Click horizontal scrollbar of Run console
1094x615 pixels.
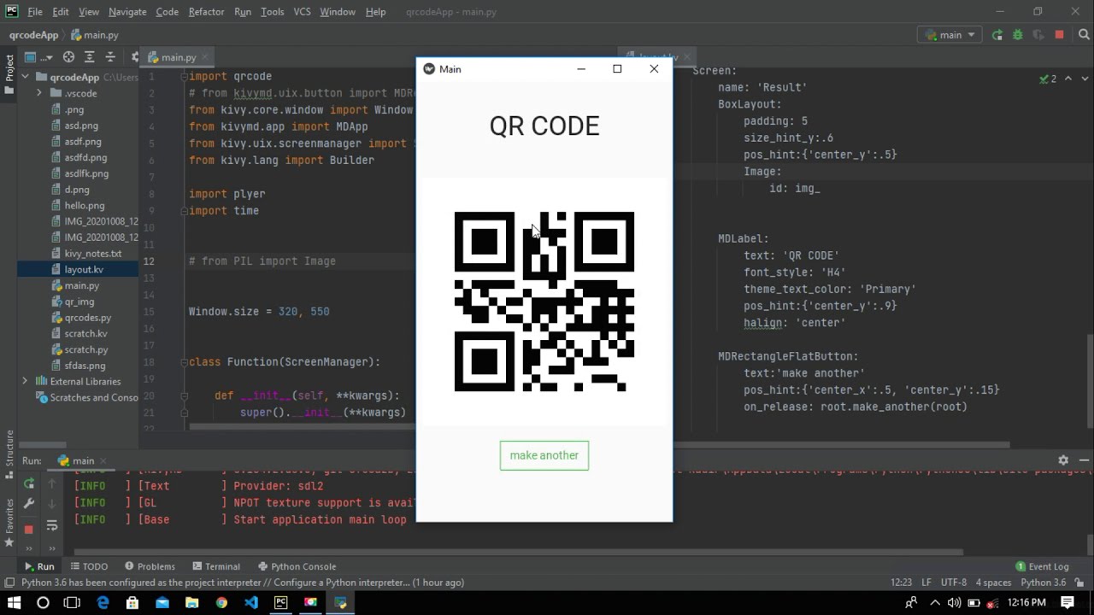tap(519, 553)
